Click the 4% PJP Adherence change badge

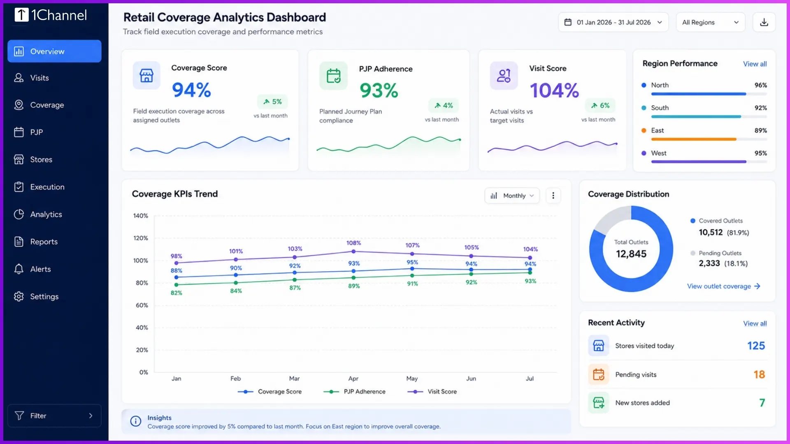(444, 105)
